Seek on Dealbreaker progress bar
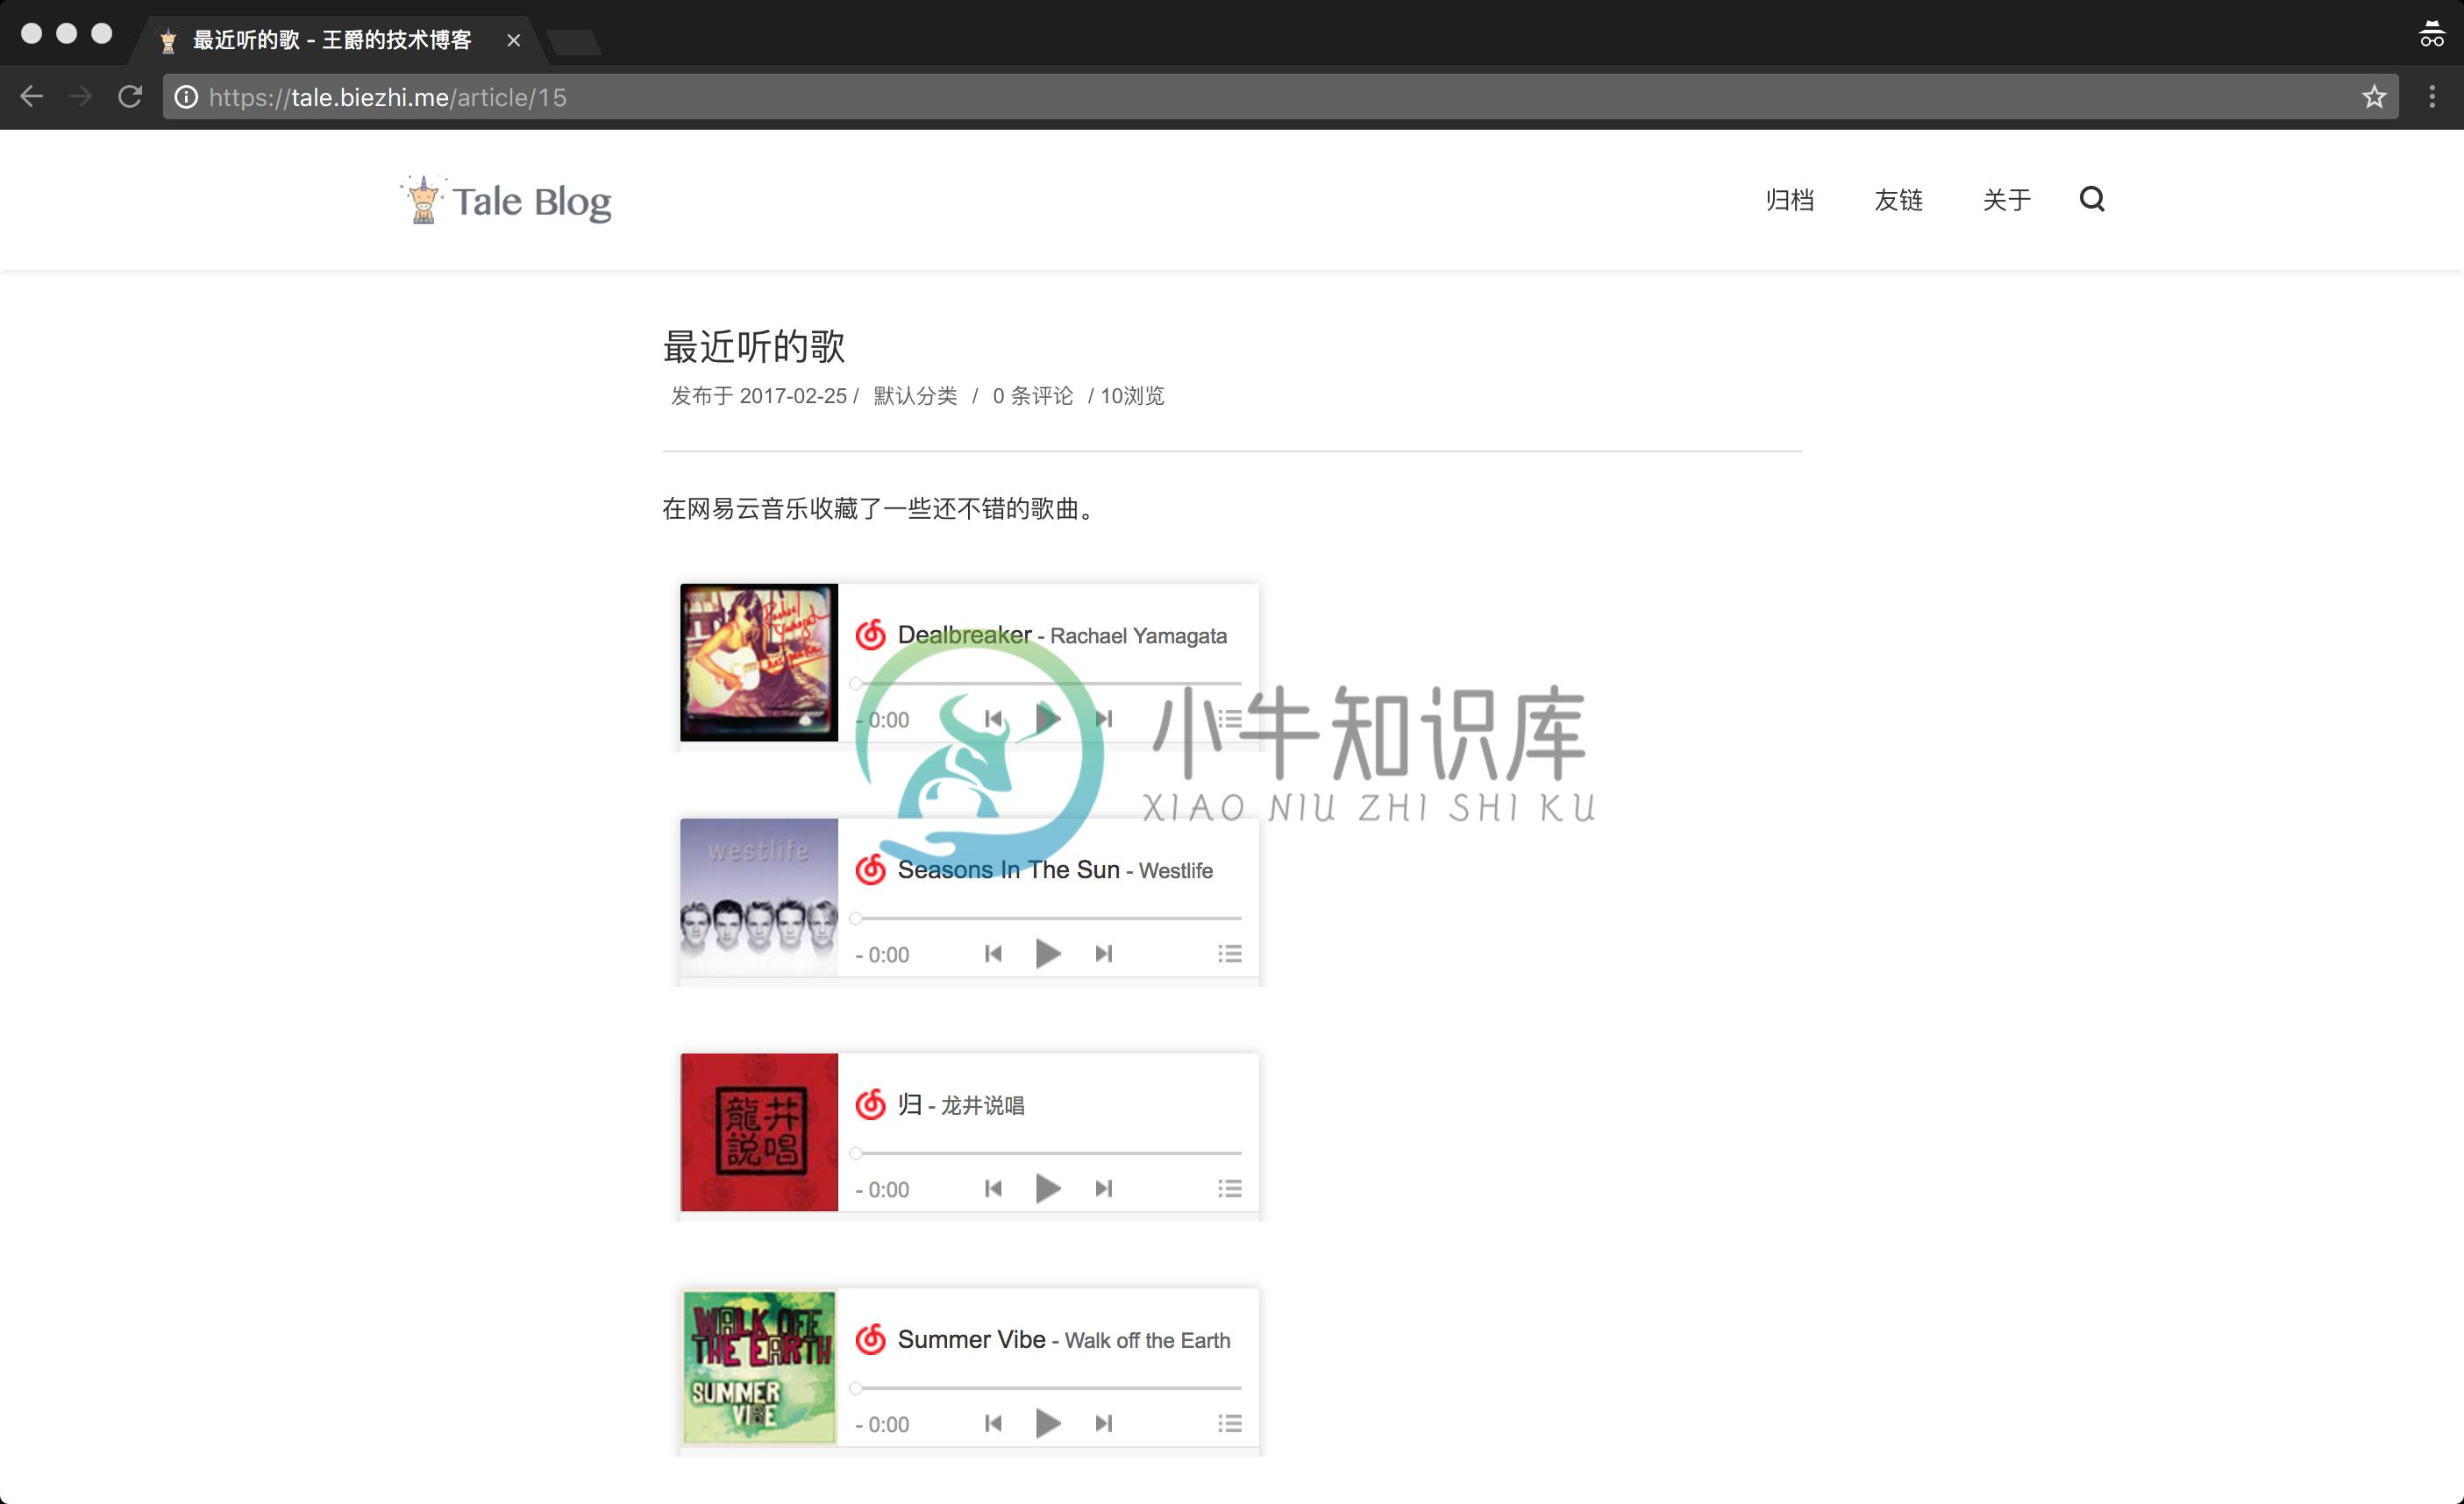 tap(1048, 684)
